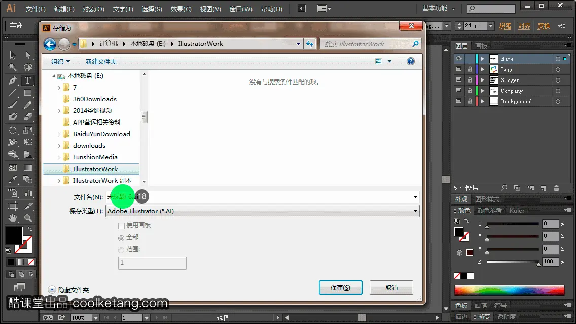Select the Eyedropper tool
Viewport: 576px width, 324px height.
tap(13, 180)
